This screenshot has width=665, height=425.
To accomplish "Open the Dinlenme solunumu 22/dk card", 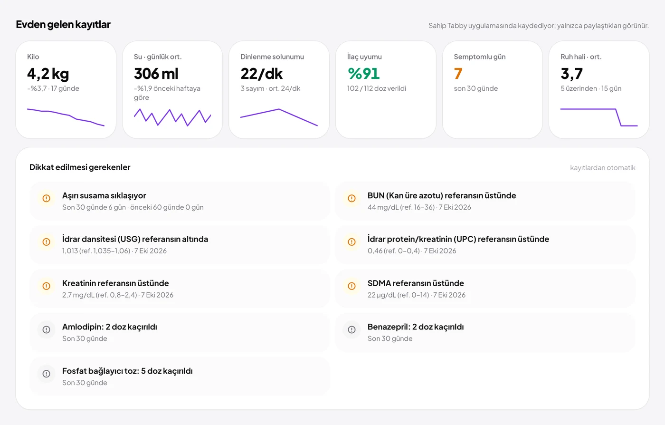I will pos(279,90).
